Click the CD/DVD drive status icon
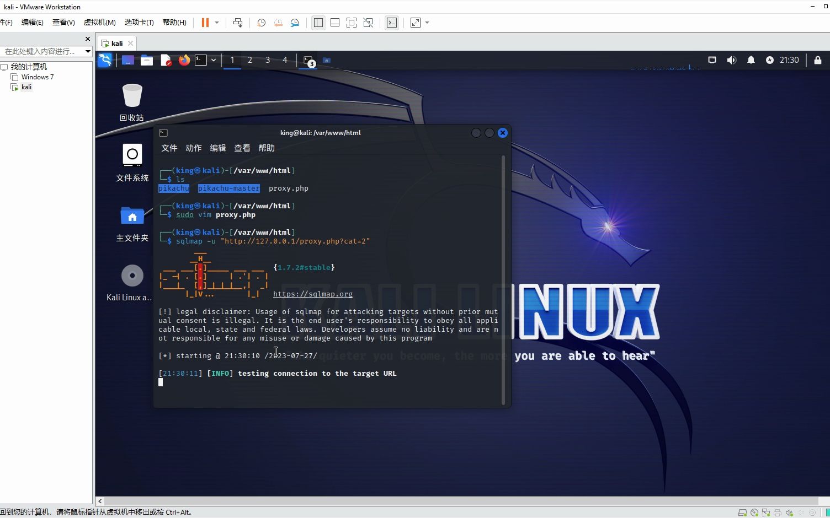830x518 pixels. [754, 512]
